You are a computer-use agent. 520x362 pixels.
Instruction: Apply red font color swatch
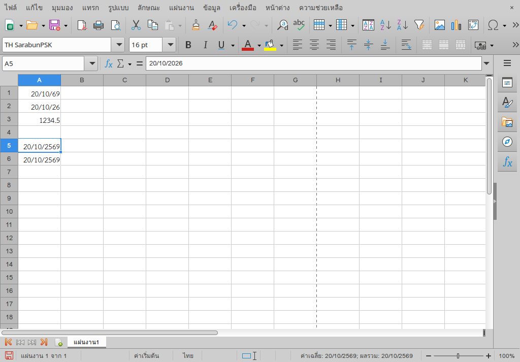tap(248, 45)
